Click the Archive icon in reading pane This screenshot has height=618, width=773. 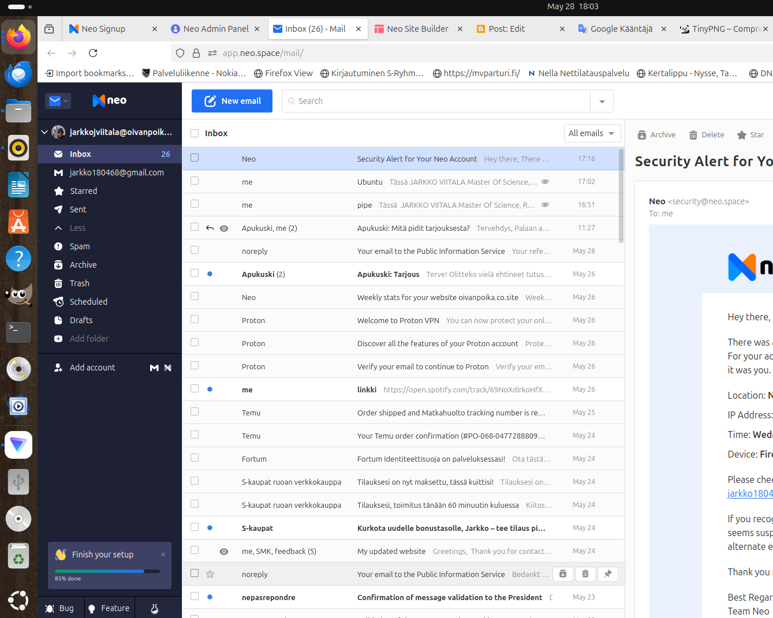(x=642, y=135)
